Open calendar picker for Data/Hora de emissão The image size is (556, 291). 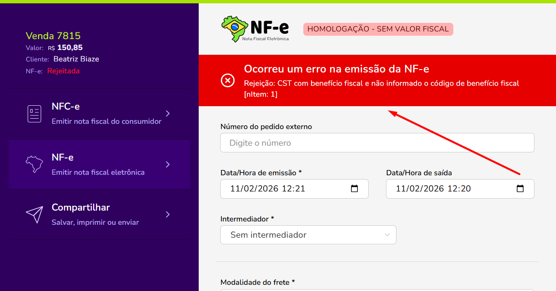click(354, 189)
